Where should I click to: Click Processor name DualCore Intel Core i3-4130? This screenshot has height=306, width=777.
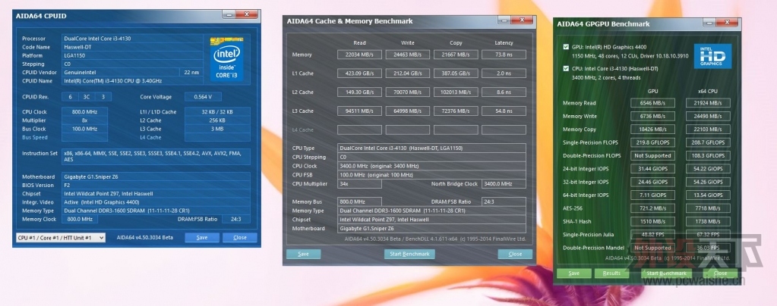point(132,39)
